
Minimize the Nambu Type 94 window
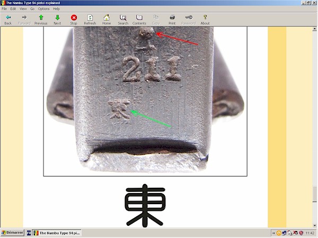click(304, 3)
